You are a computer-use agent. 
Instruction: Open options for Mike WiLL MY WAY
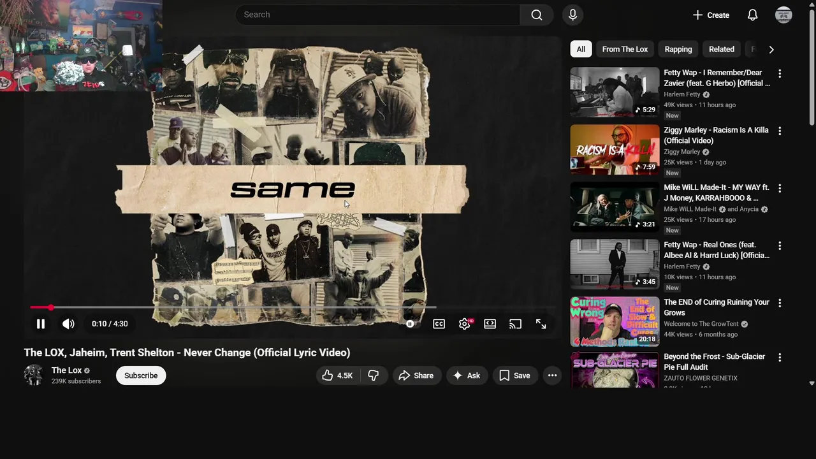(779, 188)
